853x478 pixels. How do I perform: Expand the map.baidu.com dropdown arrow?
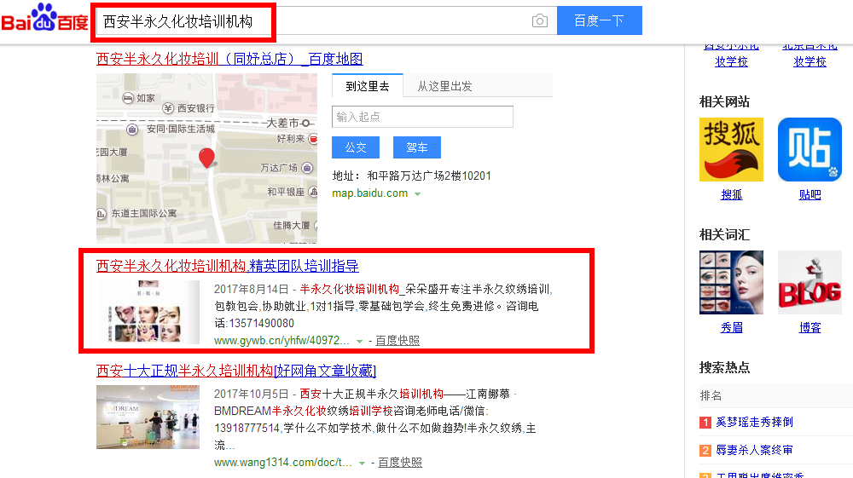coord(417,194)
